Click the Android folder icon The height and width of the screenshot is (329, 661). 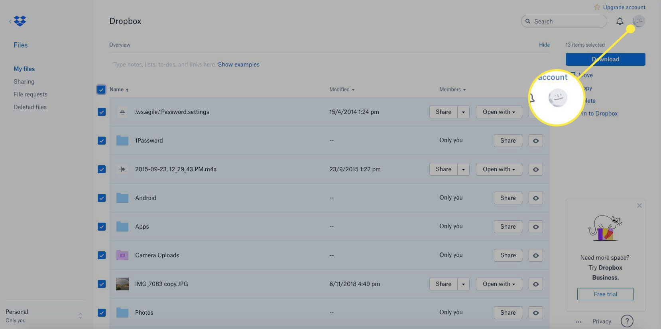(x=122, y=198)
